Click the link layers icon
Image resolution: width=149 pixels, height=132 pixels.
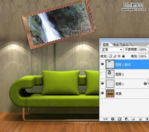pyautogui.click(x=105, y=119)
